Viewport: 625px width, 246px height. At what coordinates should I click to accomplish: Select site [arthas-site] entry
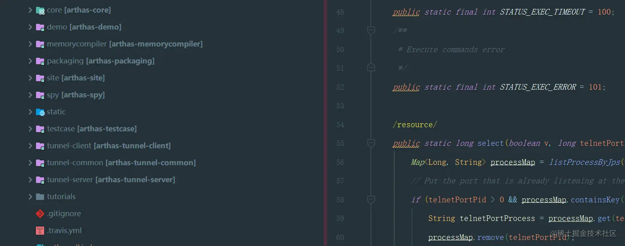tap(76, 78)
